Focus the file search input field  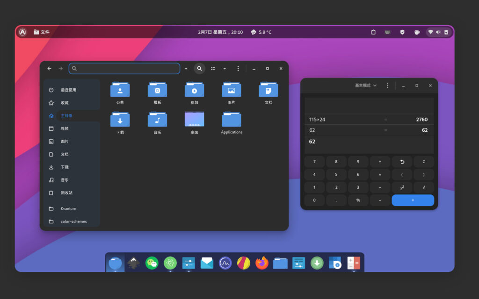click(124, 69)
